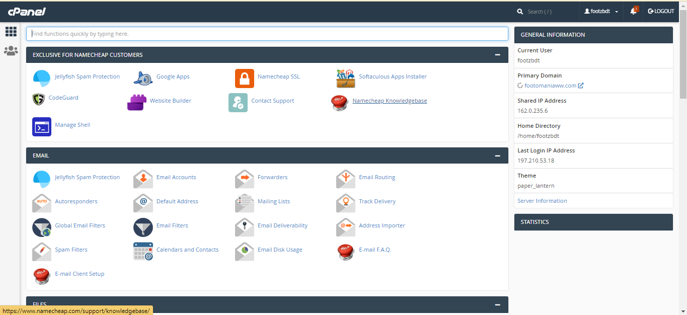Viewport: 687px width, 315px height.
Task: Open the Track Delivery tool
Action: (377, 201)
